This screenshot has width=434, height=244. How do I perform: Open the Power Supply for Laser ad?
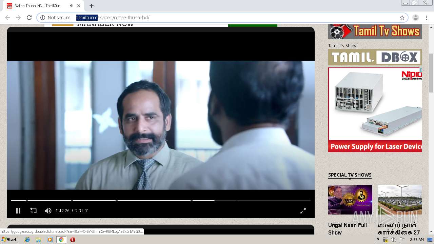click(x=375, y=110)
